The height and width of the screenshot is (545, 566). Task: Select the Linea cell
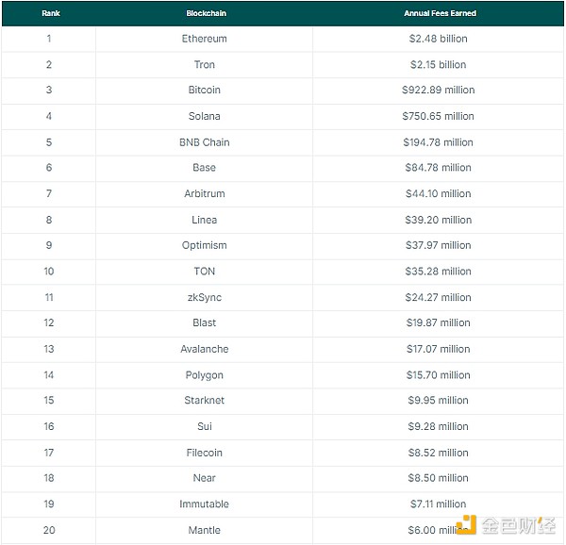point(205,220)
